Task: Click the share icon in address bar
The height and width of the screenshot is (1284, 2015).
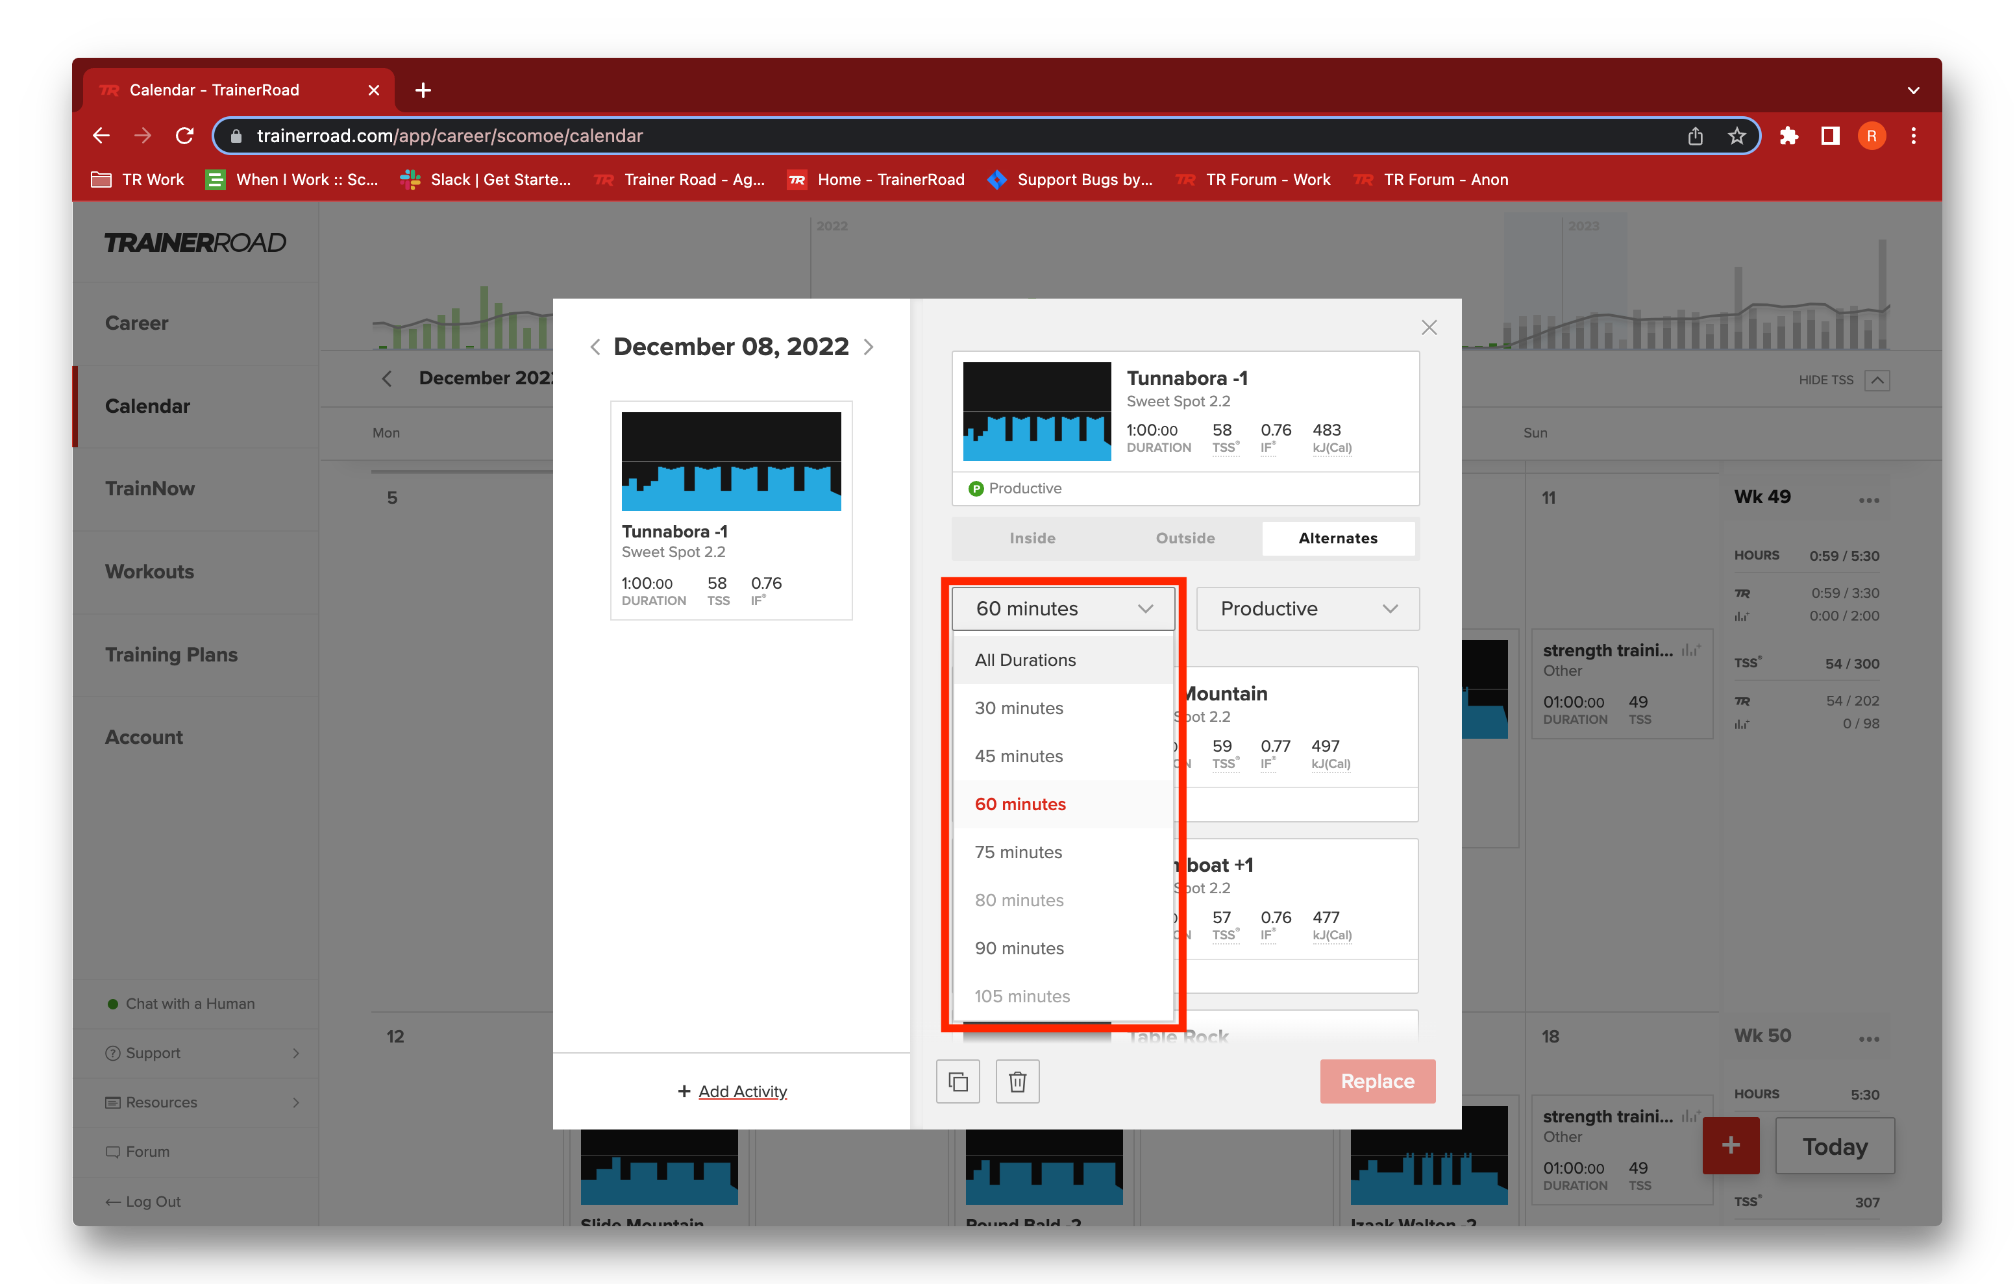Action: 1696,136
